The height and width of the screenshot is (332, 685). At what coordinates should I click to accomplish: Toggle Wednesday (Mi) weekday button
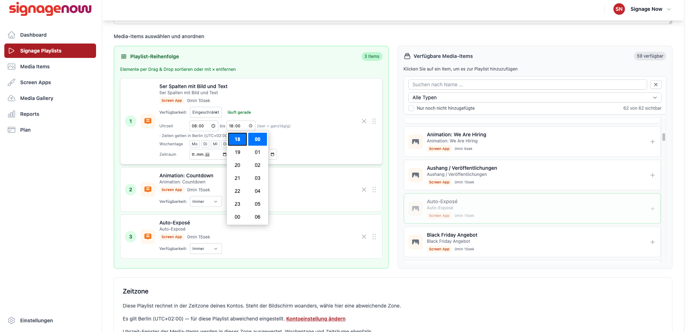pyautogui.click(x=215, y=144)
